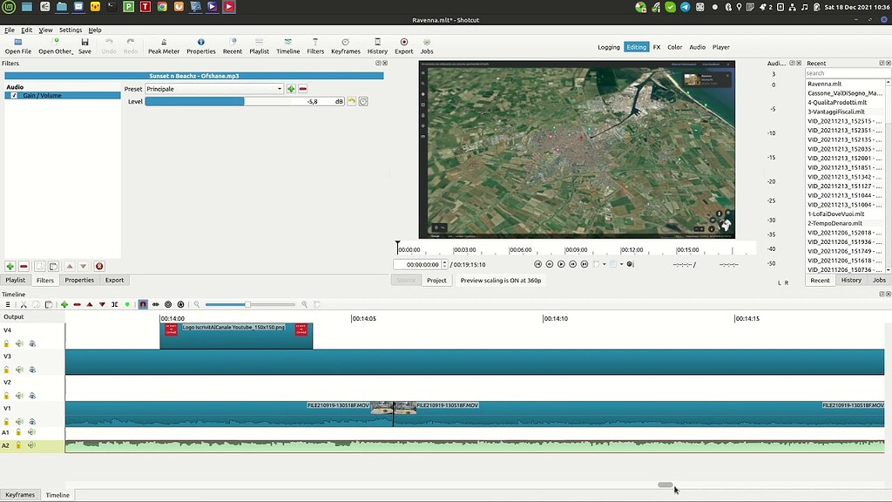
Task: Toggle ripple all tracks
Action: (x=180, y=304)
